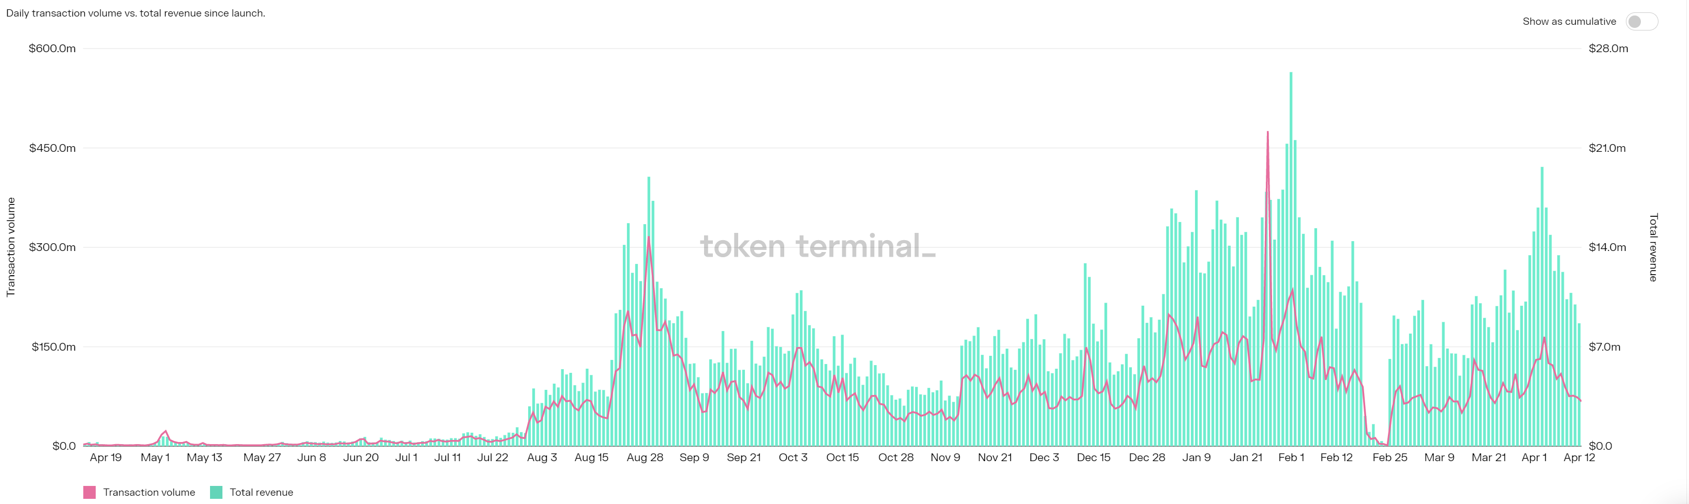Click the Apr 19 date on the x-axis
This screenshot has width=1689, height=504.
(x=106, y=458)
